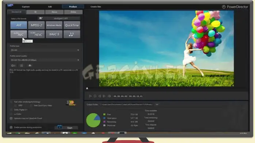
Task: Click the balloon video preview image
Action: [x=166, y=49]
